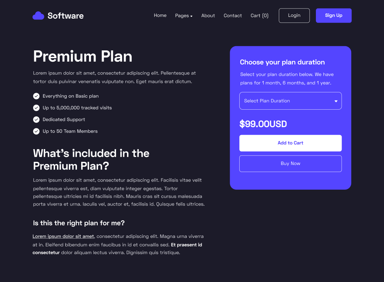384x282 pixels.
Task: Open the Lorem ipsum dolor sit amet link
Action: 63,236
